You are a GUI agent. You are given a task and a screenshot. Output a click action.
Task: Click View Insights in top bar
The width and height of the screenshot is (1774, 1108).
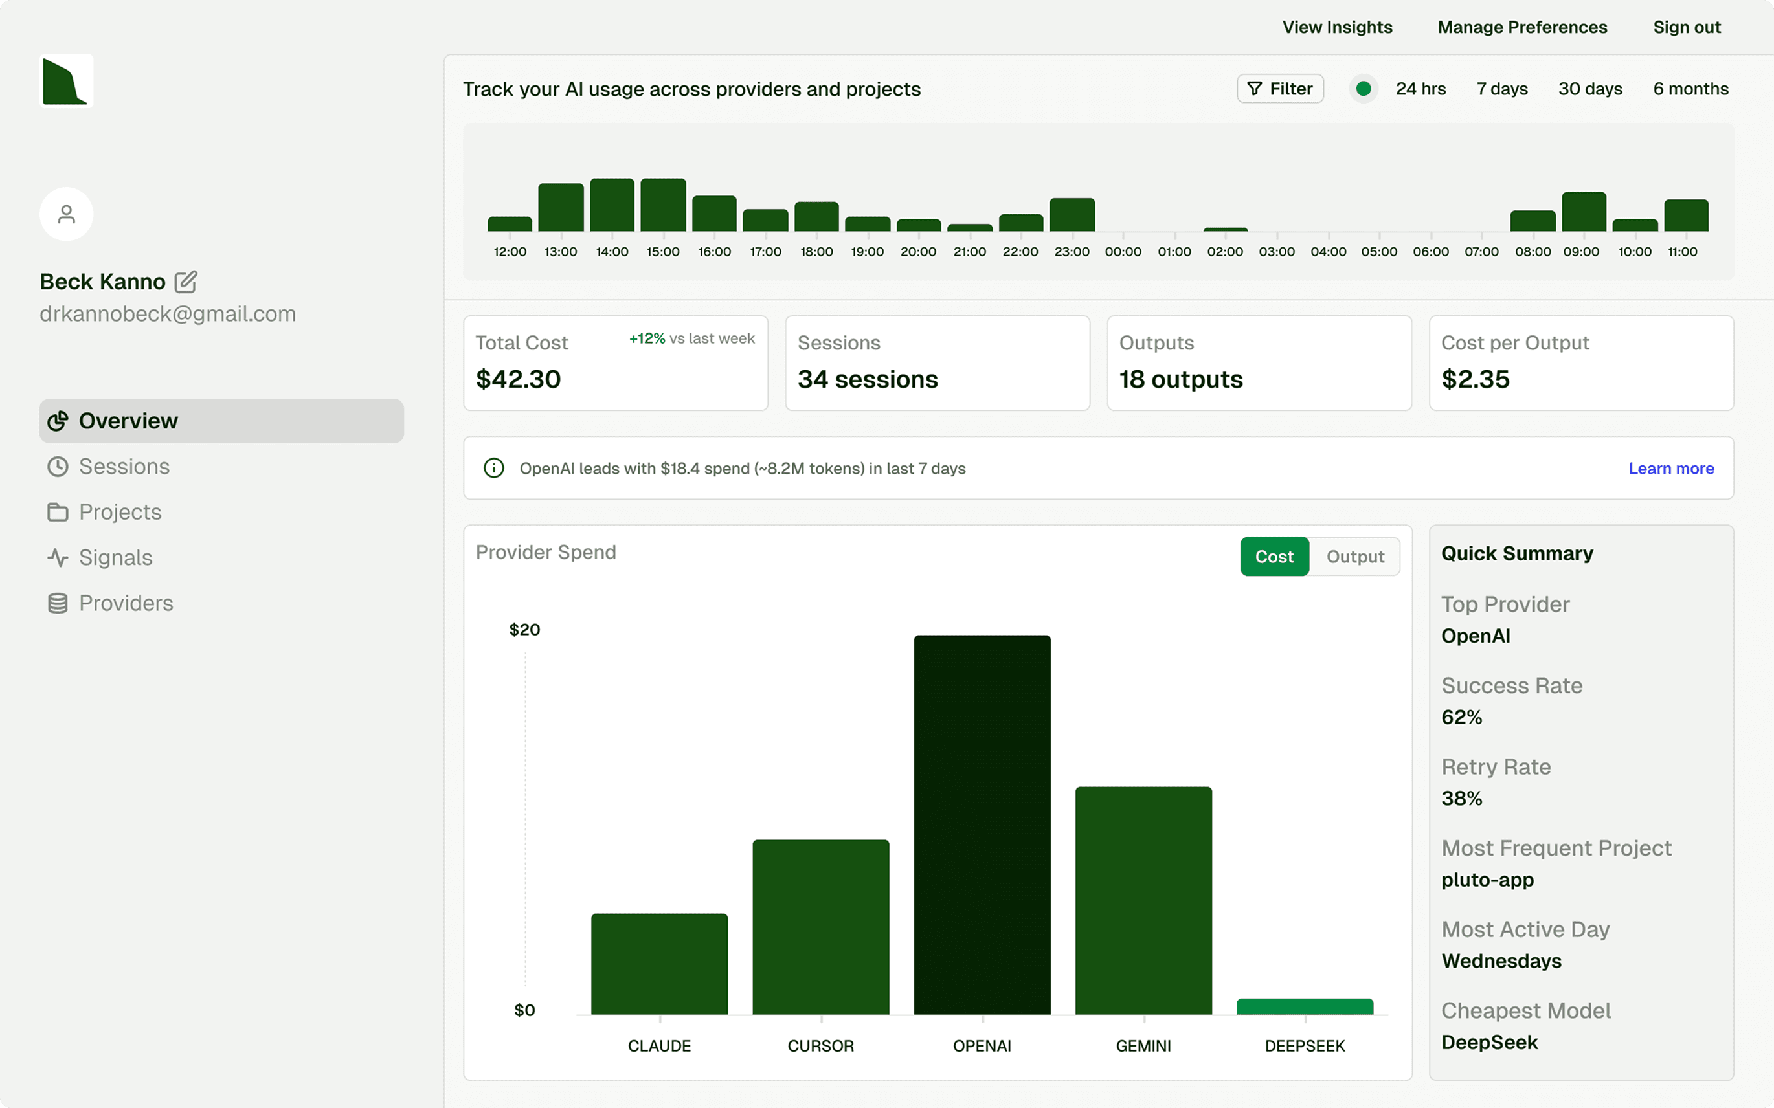click(x=1337, y=27)
